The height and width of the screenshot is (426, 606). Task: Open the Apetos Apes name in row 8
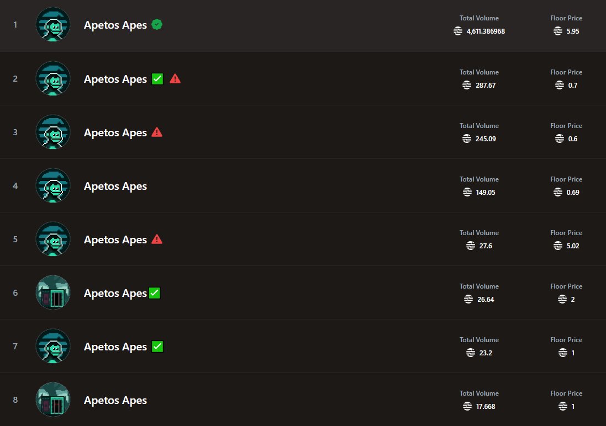tap(115, 401)
